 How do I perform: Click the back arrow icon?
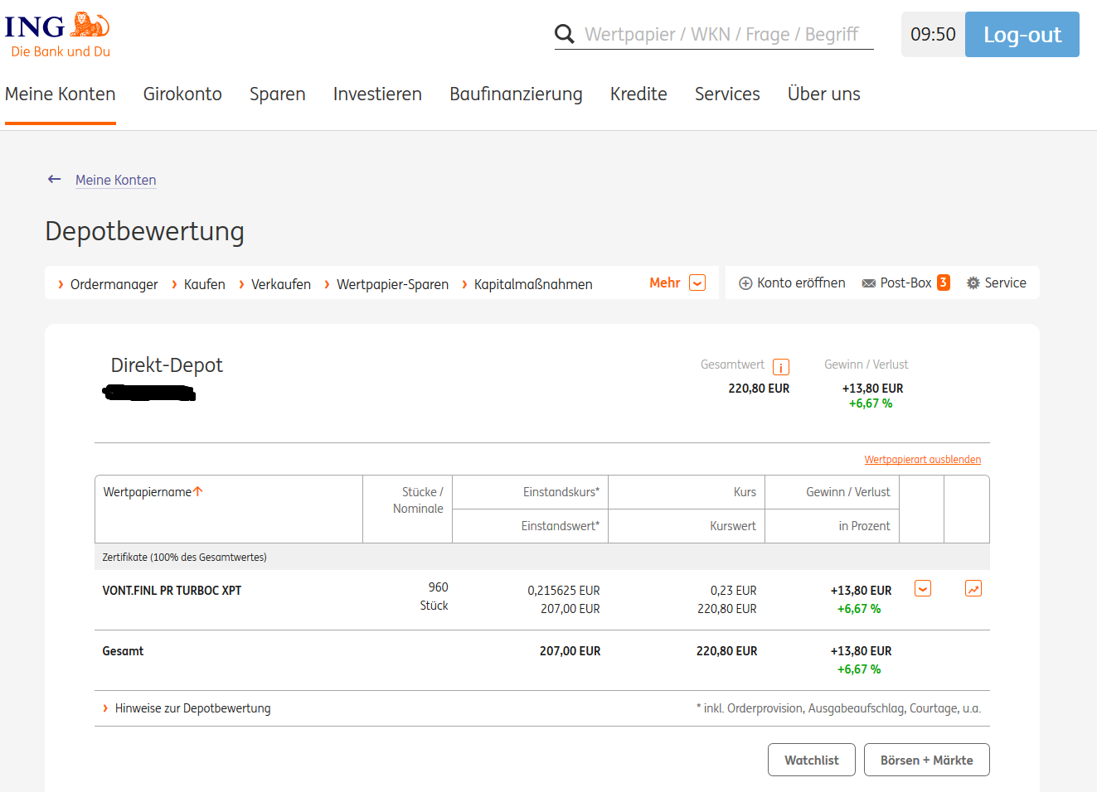pos(55,179)
